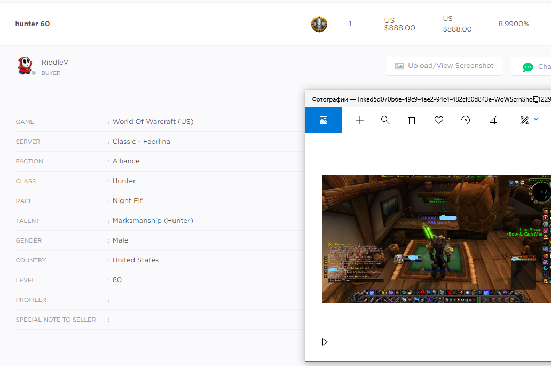This screenshot has width=551, height=366.
Task: Click the See all photos icon
Action: [x=323, y=120]
